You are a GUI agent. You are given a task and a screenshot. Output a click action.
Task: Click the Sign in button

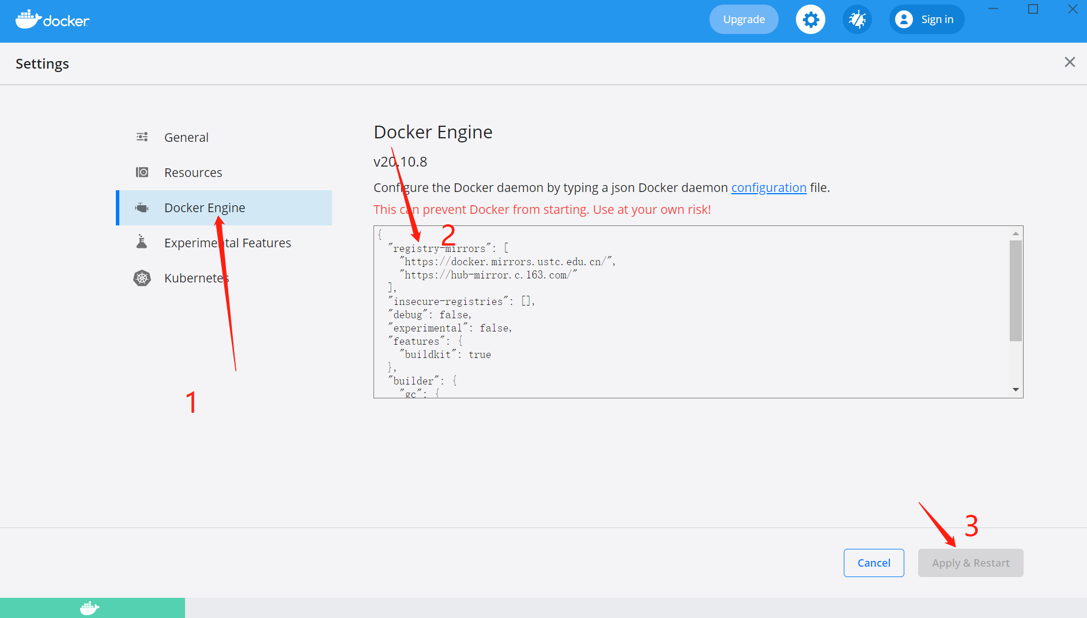926,20
